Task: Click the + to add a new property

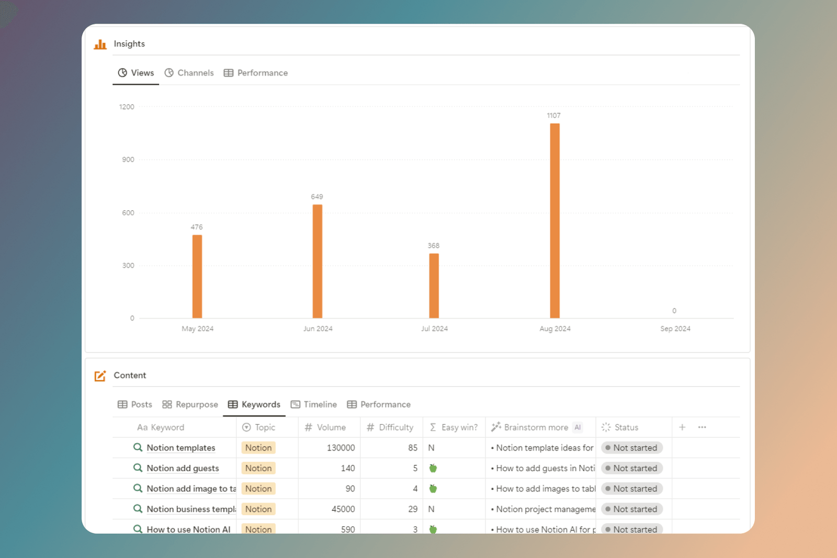Action: click(x=682, y=427)
